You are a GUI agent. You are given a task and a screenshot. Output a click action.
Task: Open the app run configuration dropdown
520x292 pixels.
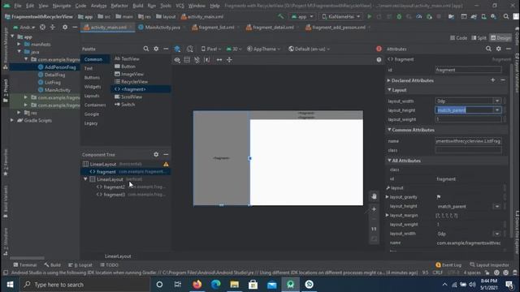[302, 16]
